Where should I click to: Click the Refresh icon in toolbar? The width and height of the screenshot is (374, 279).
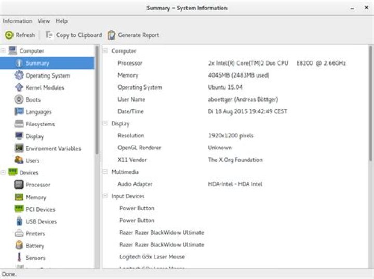point(9,35)
